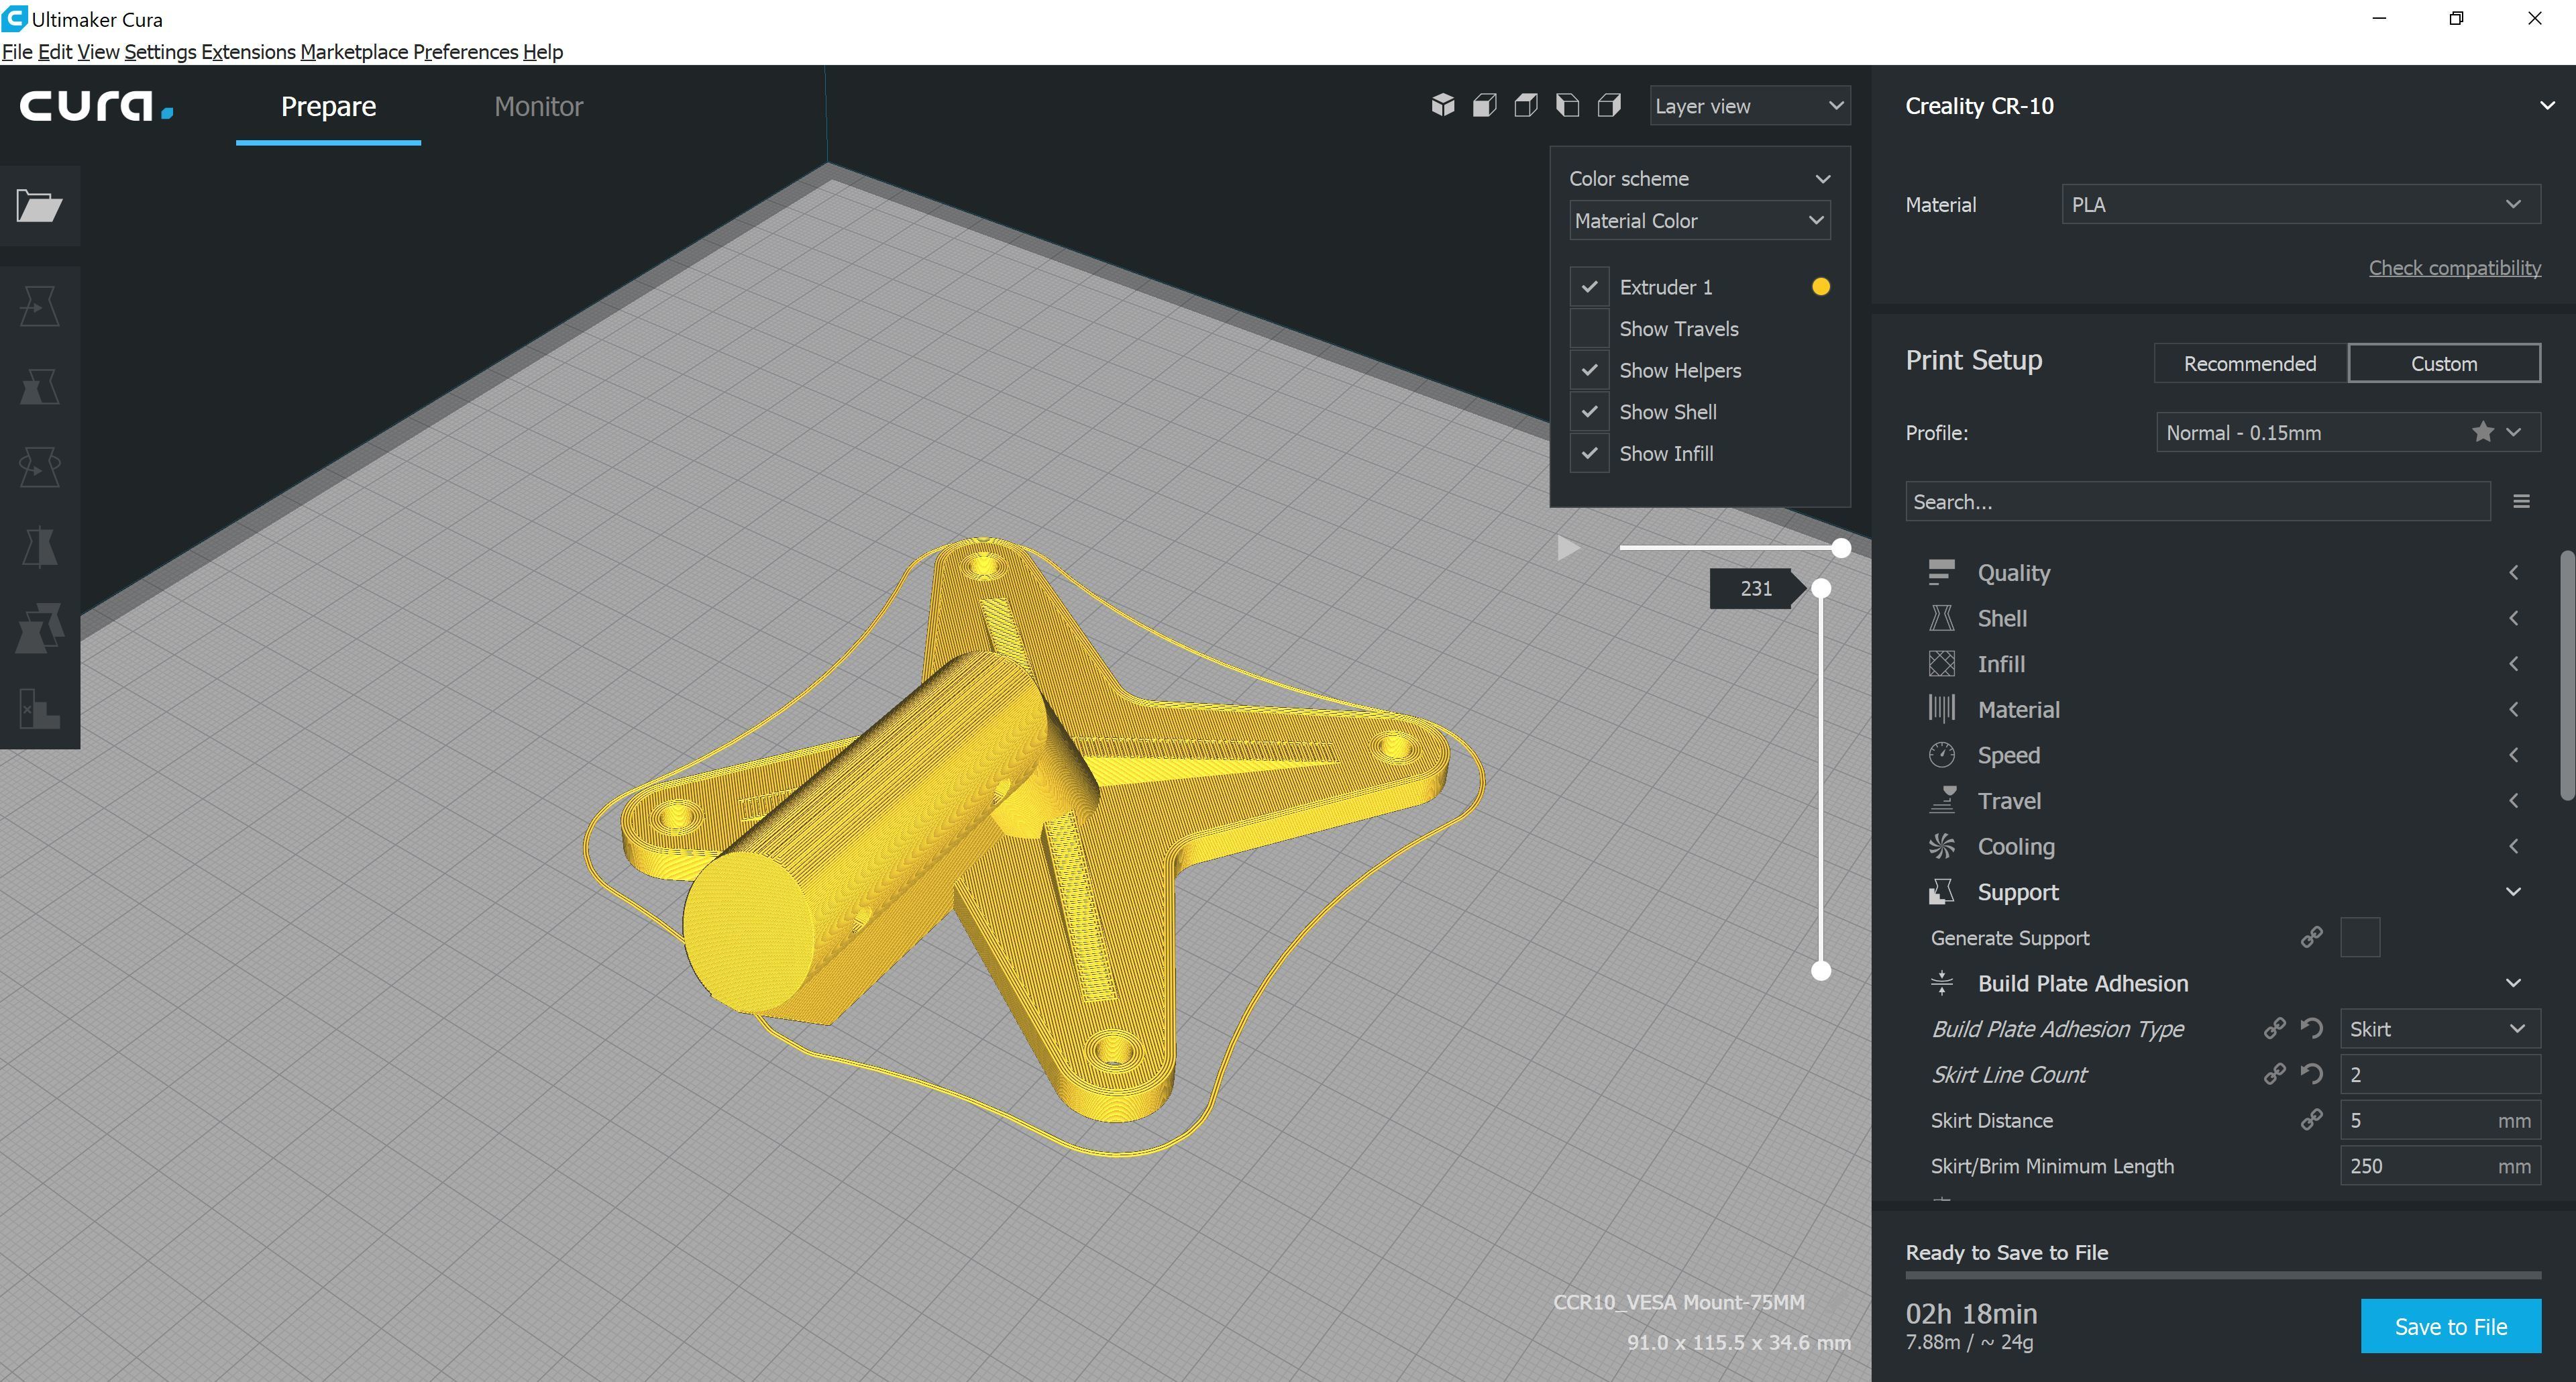Open the Marketplace menu
Viewport: 2576px width, 1382px height.
point(354,52)
